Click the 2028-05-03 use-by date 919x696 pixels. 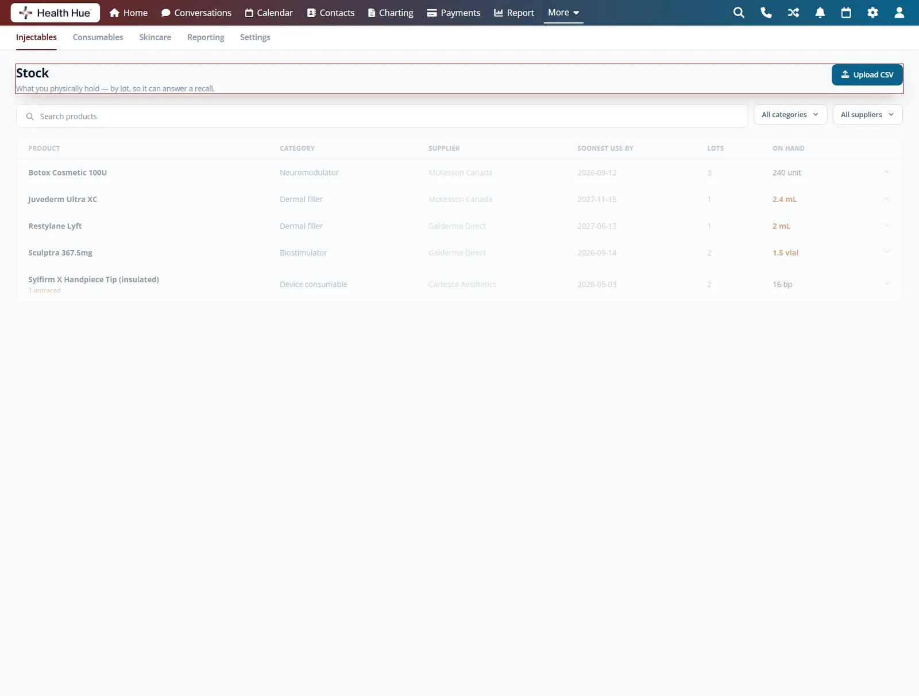coord(597,285)
